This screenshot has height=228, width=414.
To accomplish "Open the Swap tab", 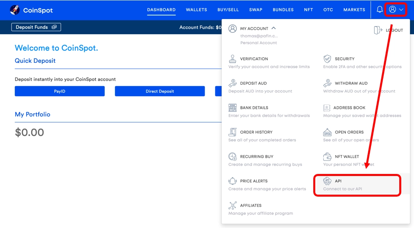I will [x=256, y=10].
